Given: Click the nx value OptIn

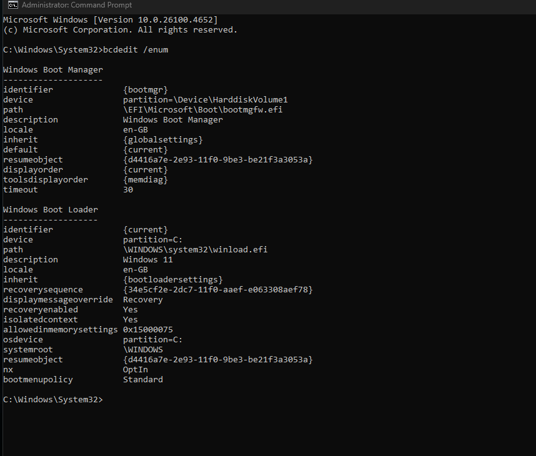Looking at the screenshot, I should point(135,370).
